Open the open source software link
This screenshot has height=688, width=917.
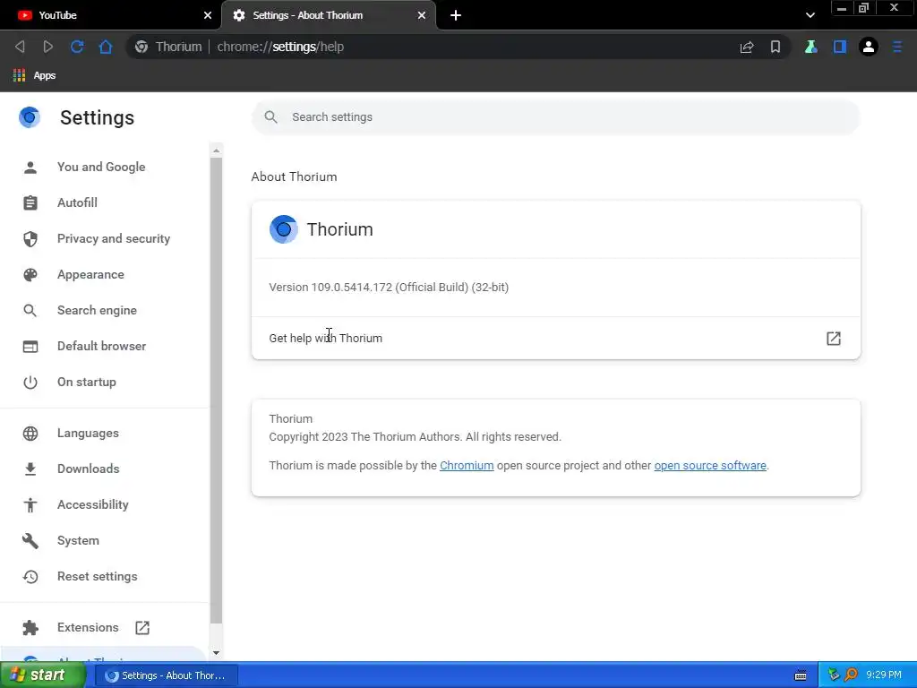pyautogui.click(x=710, y=466)
